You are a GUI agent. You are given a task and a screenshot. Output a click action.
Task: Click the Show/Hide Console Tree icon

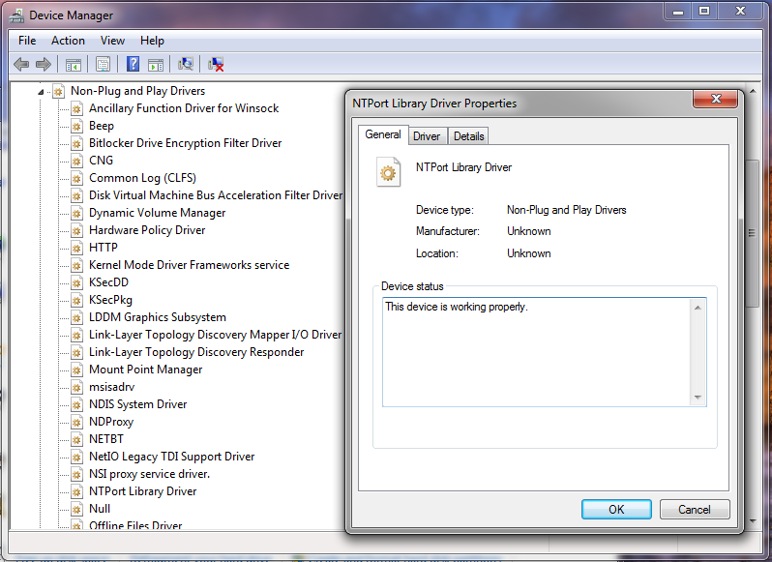click(x=74, y=64)
